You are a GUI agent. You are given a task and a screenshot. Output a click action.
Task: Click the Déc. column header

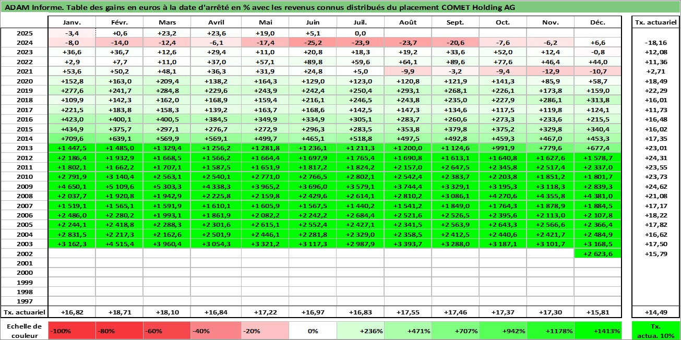[x=598, y=23]
